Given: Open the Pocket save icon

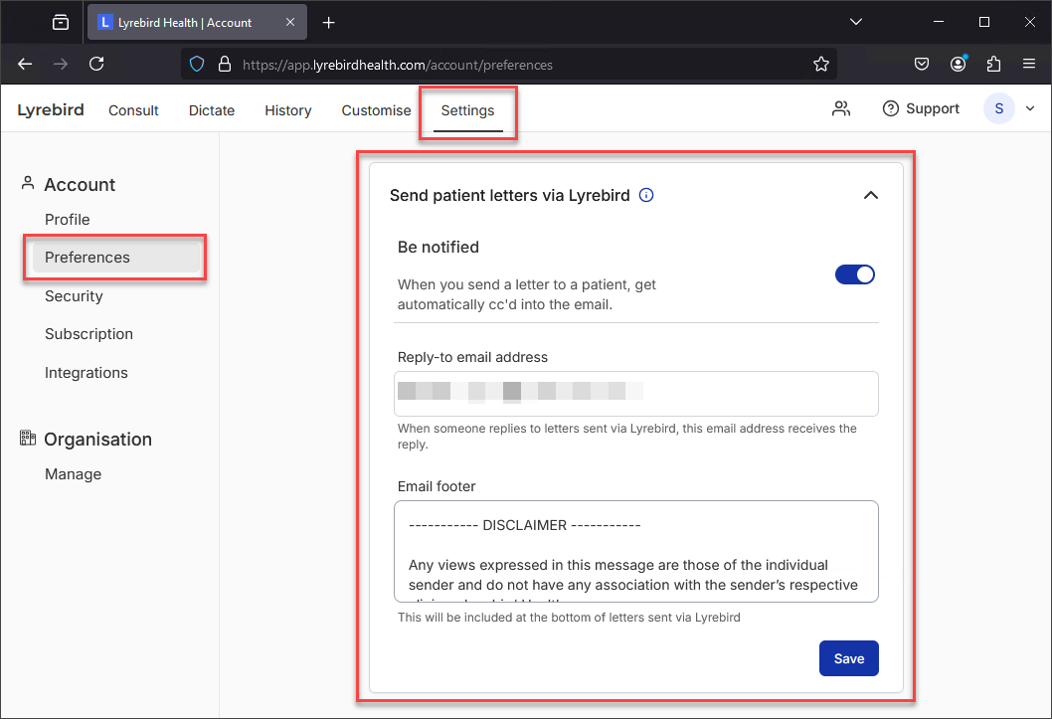Looking at the screenshot, I should tap(922, 64).
